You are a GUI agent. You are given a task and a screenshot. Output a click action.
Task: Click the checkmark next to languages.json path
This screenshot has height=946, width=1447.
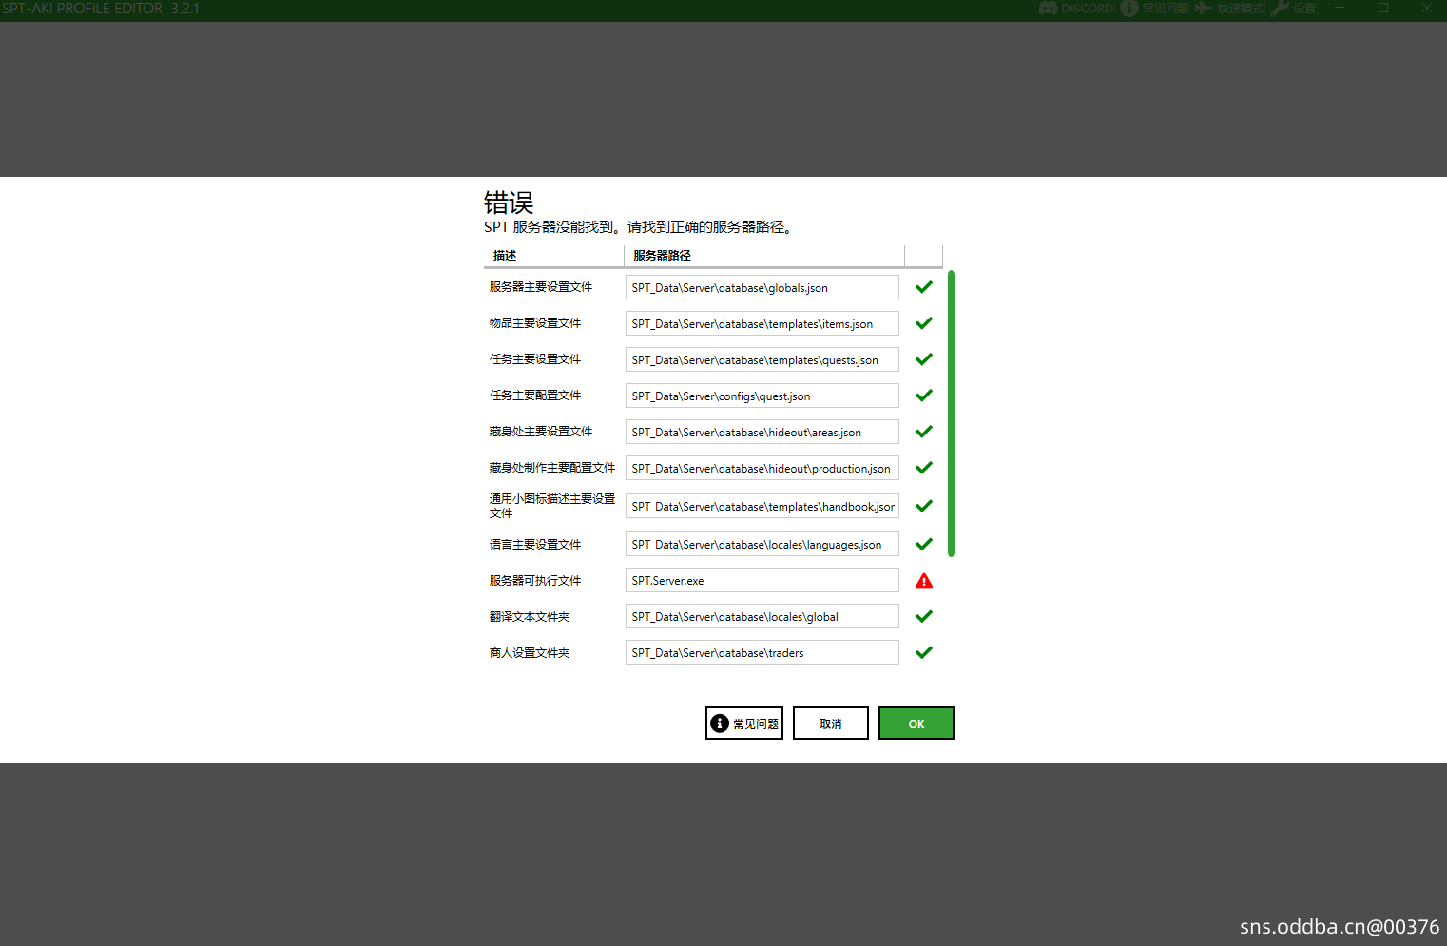point(924,544)
